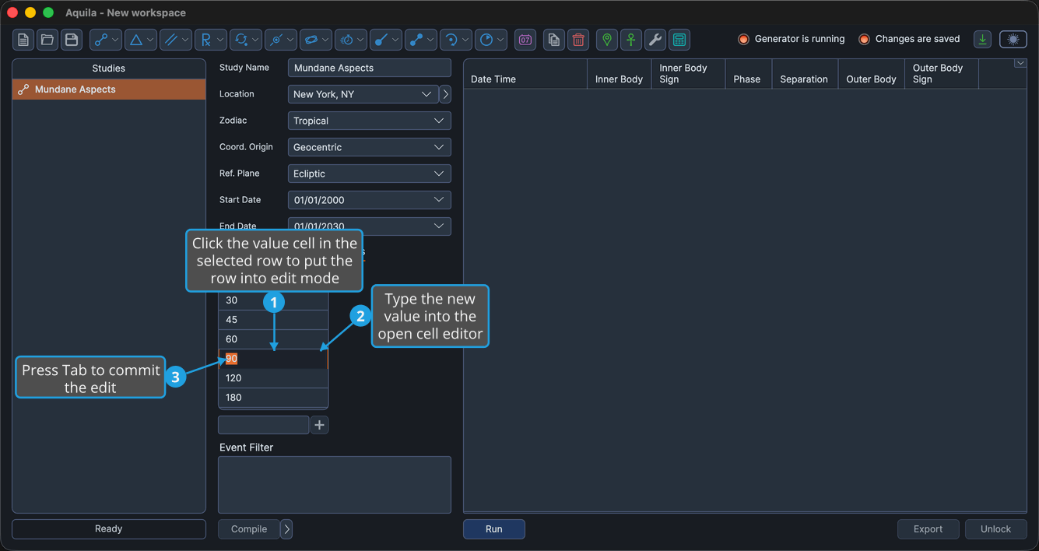Select the aspect row with value 180
Image resolution: width=1039 pixels, height=551 pixels.
[273, 398]
